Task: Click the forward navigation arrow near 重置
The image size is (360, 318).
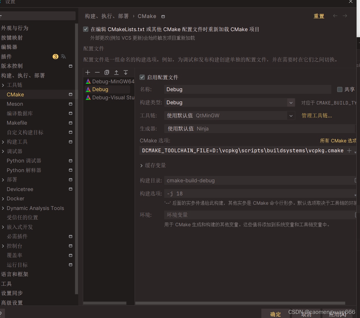Action: pos(345,16)
